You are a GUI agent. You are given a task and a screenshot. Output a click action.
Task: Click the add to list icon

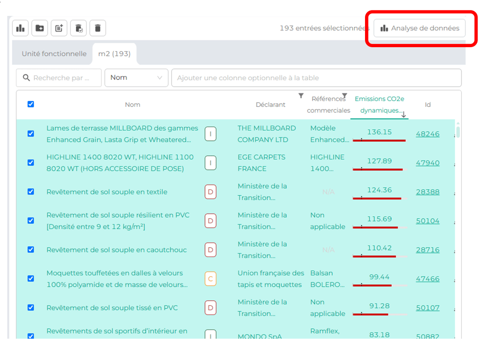[x=59, y=28]
